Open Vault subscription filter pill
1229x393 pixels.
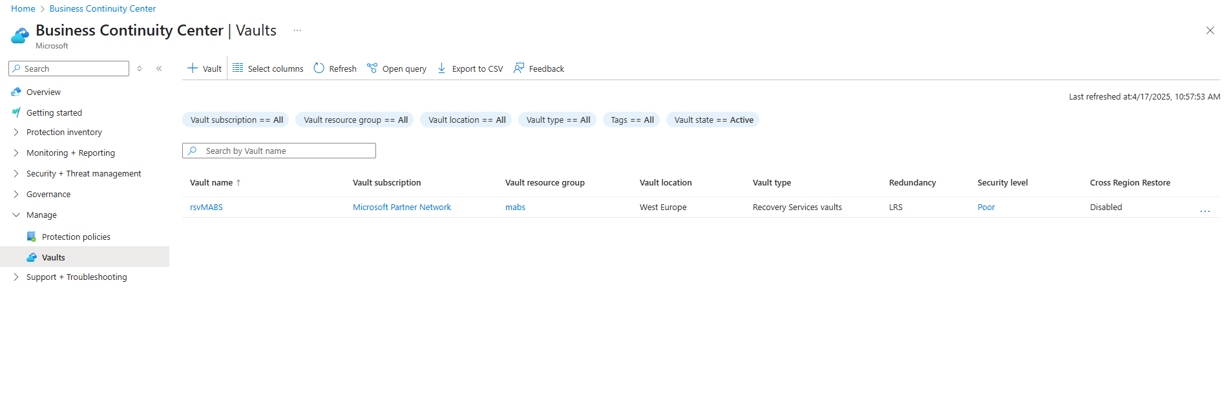[x=236, y=120]
